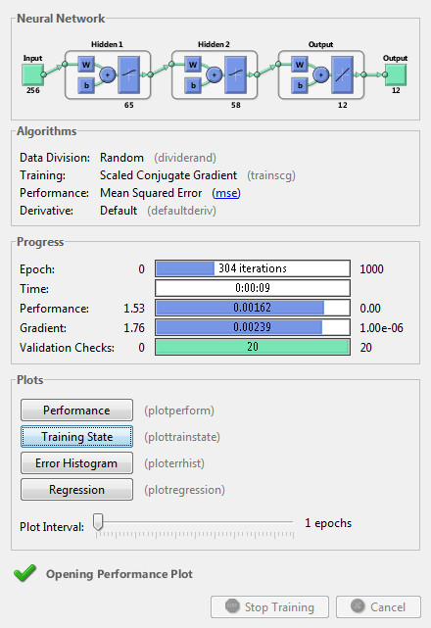Click the W weight block in Hidden 1
This screenshot has width=431, height=628.
click(86, 65)
